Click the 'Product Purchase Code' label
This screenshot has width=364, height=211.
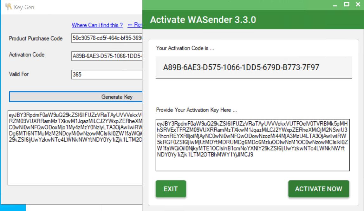[x=36, y=38]
